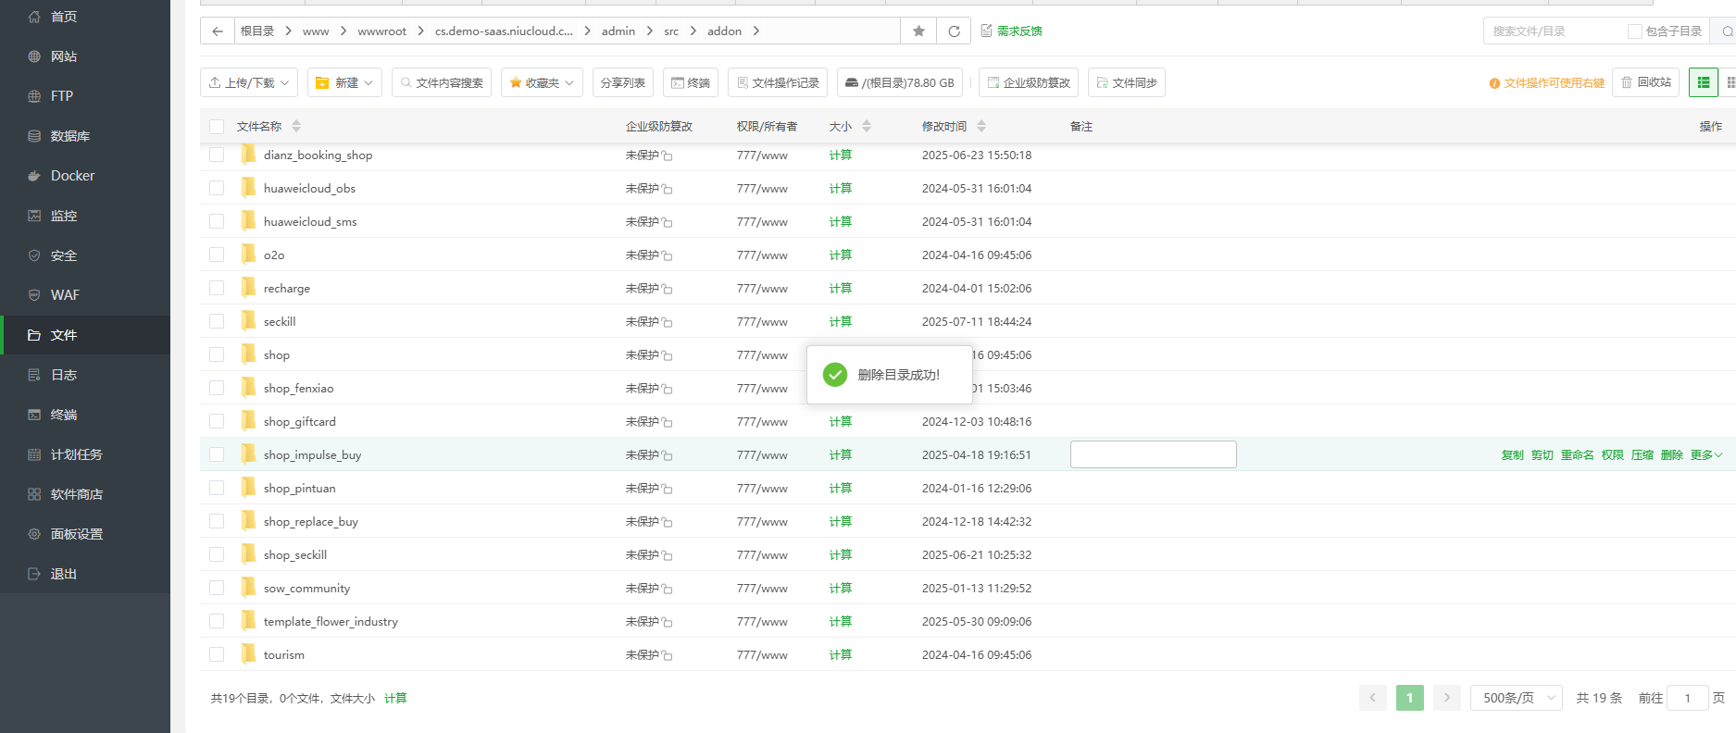The width and height of the screenshot is (1736, 733).
Task: Sort by file name arrows
Action: (x=296, y=126)
